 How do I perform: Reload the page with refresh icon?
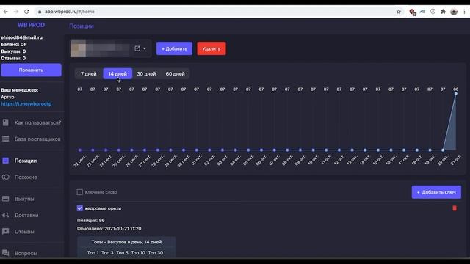click(26, 12)
